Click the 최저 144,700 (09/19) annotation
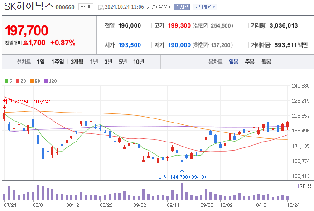This screenshot has width=314, height=211. pos(182,177)
